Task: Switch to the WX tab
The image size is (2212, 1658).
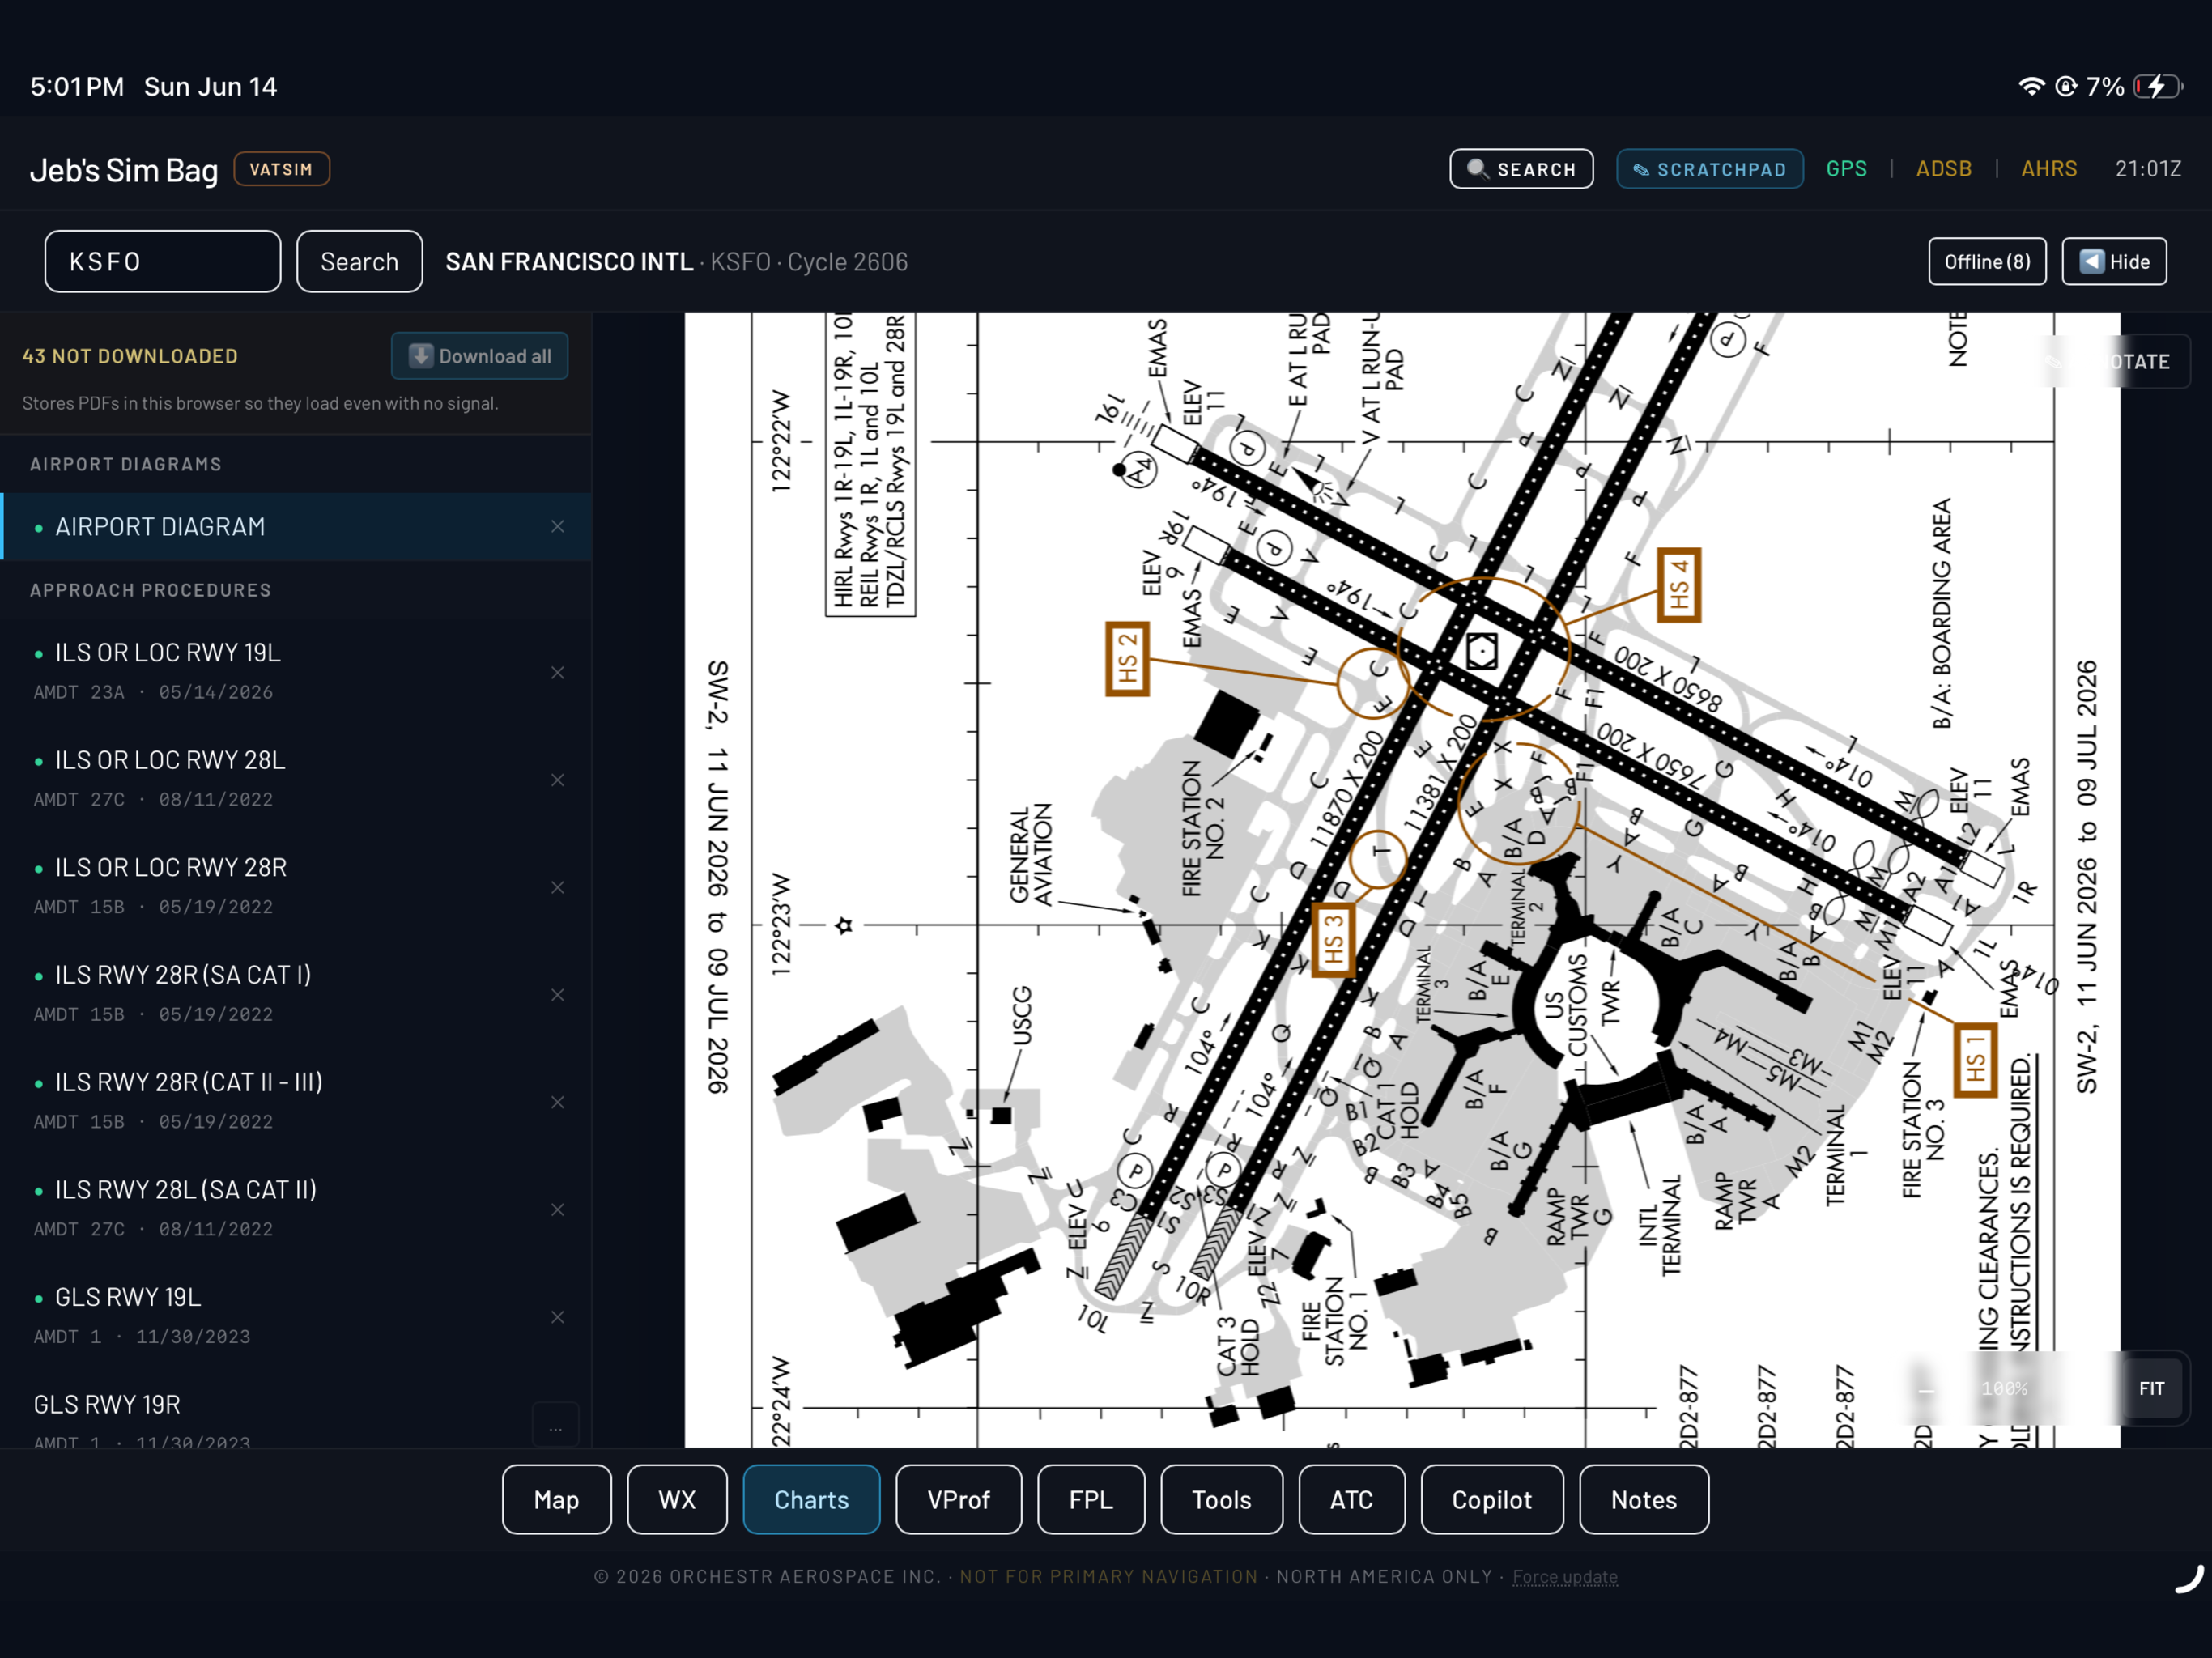Action: click(x=677, y=1499)
